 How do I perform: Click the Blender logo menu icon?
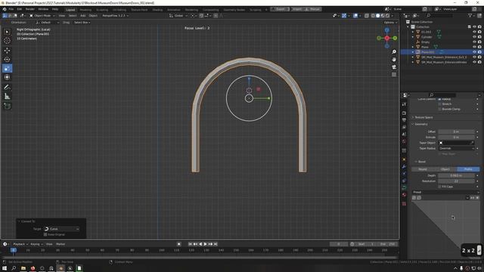(x=5, y=9)
